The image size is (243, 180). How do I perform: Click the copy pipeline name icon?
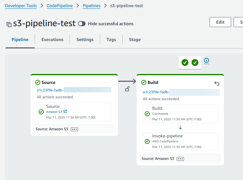point(9,24)
